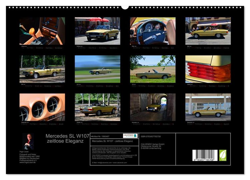250x180 pixels.
Task: Click the green eco leaf icon
Action: pyautogui.click(x=223, y=155)
